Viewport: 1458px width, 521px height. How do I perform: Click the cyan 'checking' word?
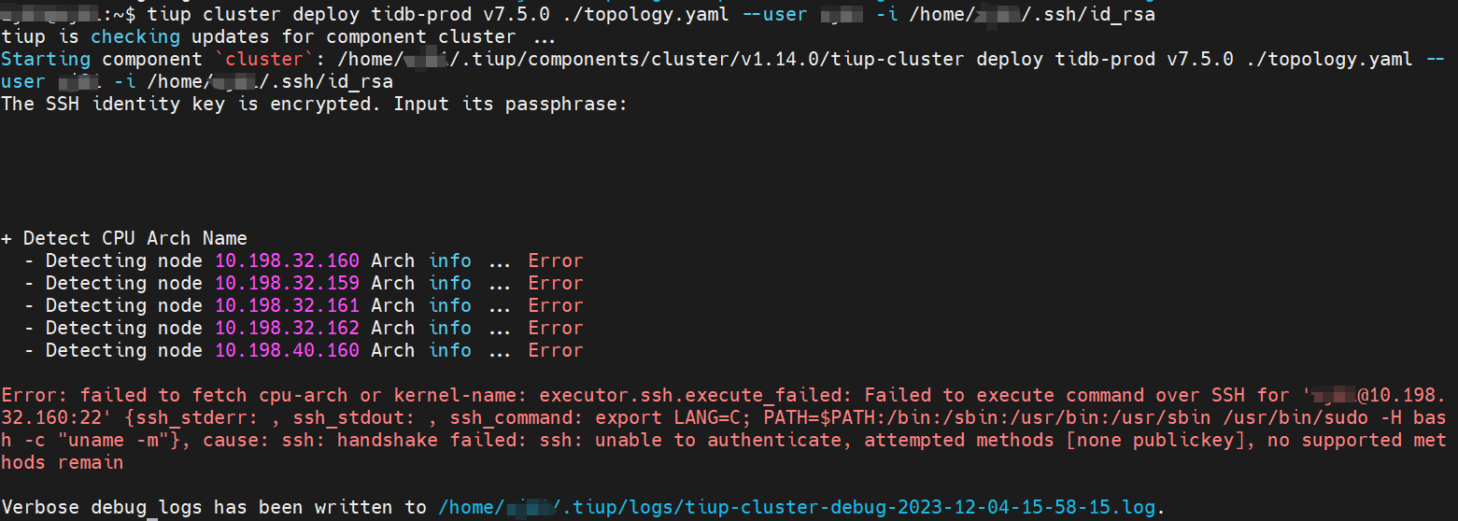coord(135,36)
